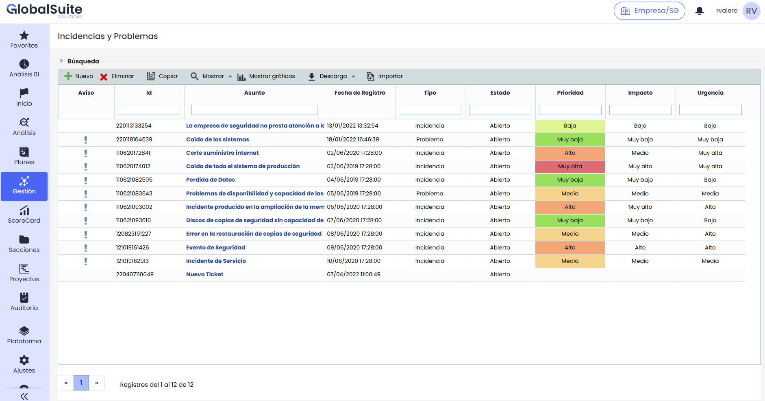The height and width of the screenshot is (401, 765).
Task: Sort by the Estado column header
Action: click(500, 93)
